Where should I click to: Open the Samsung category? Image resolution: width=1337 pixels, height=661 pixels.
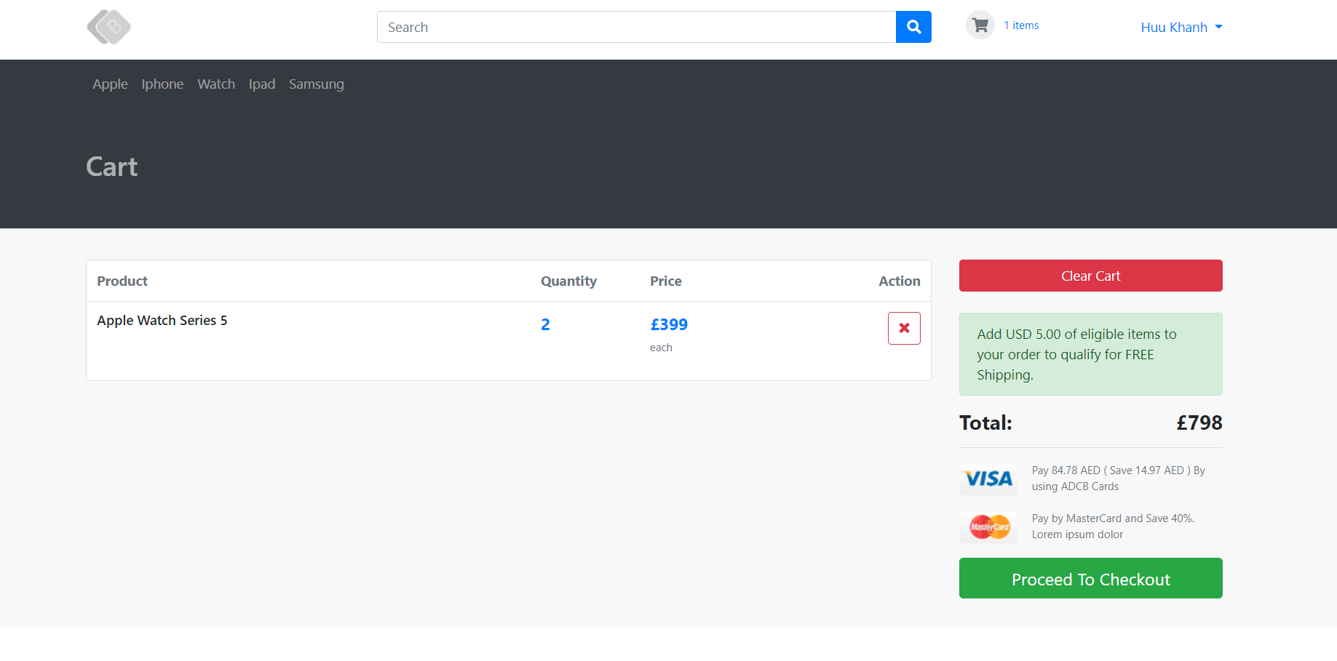316,84
